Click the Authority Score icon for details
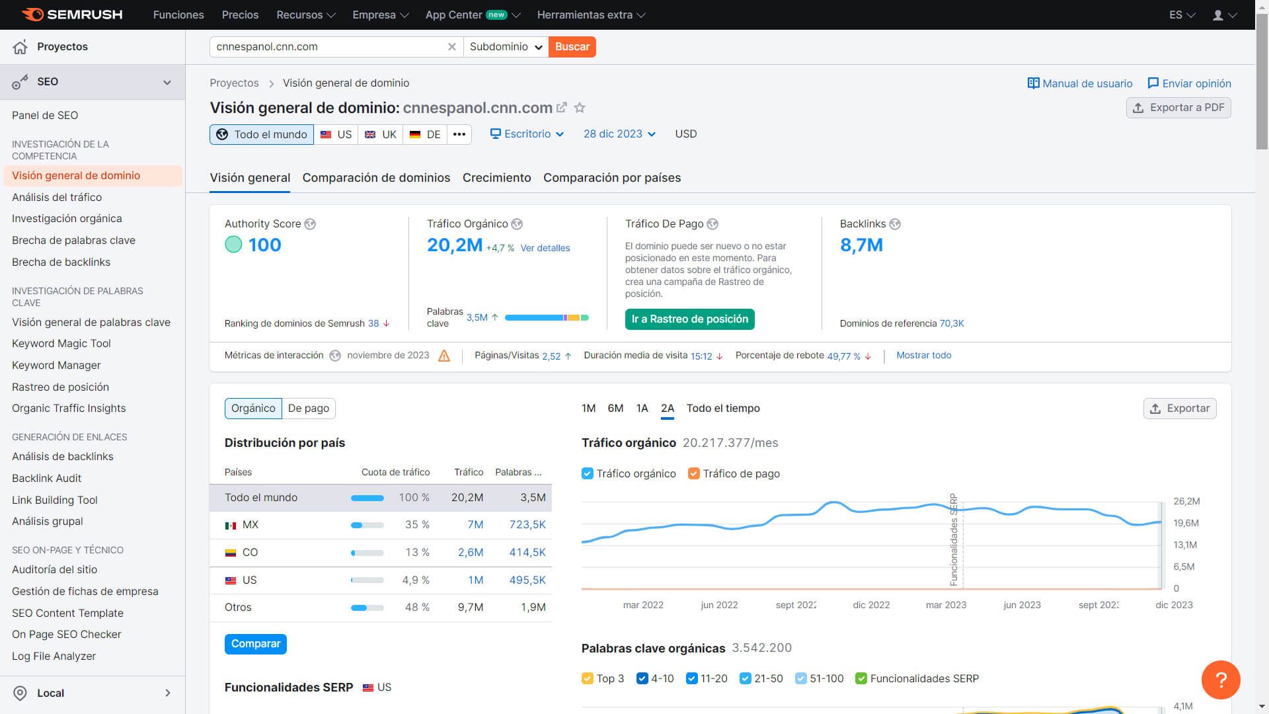Viewport: 1269px width, 714px height. click(x=310, y=224)
